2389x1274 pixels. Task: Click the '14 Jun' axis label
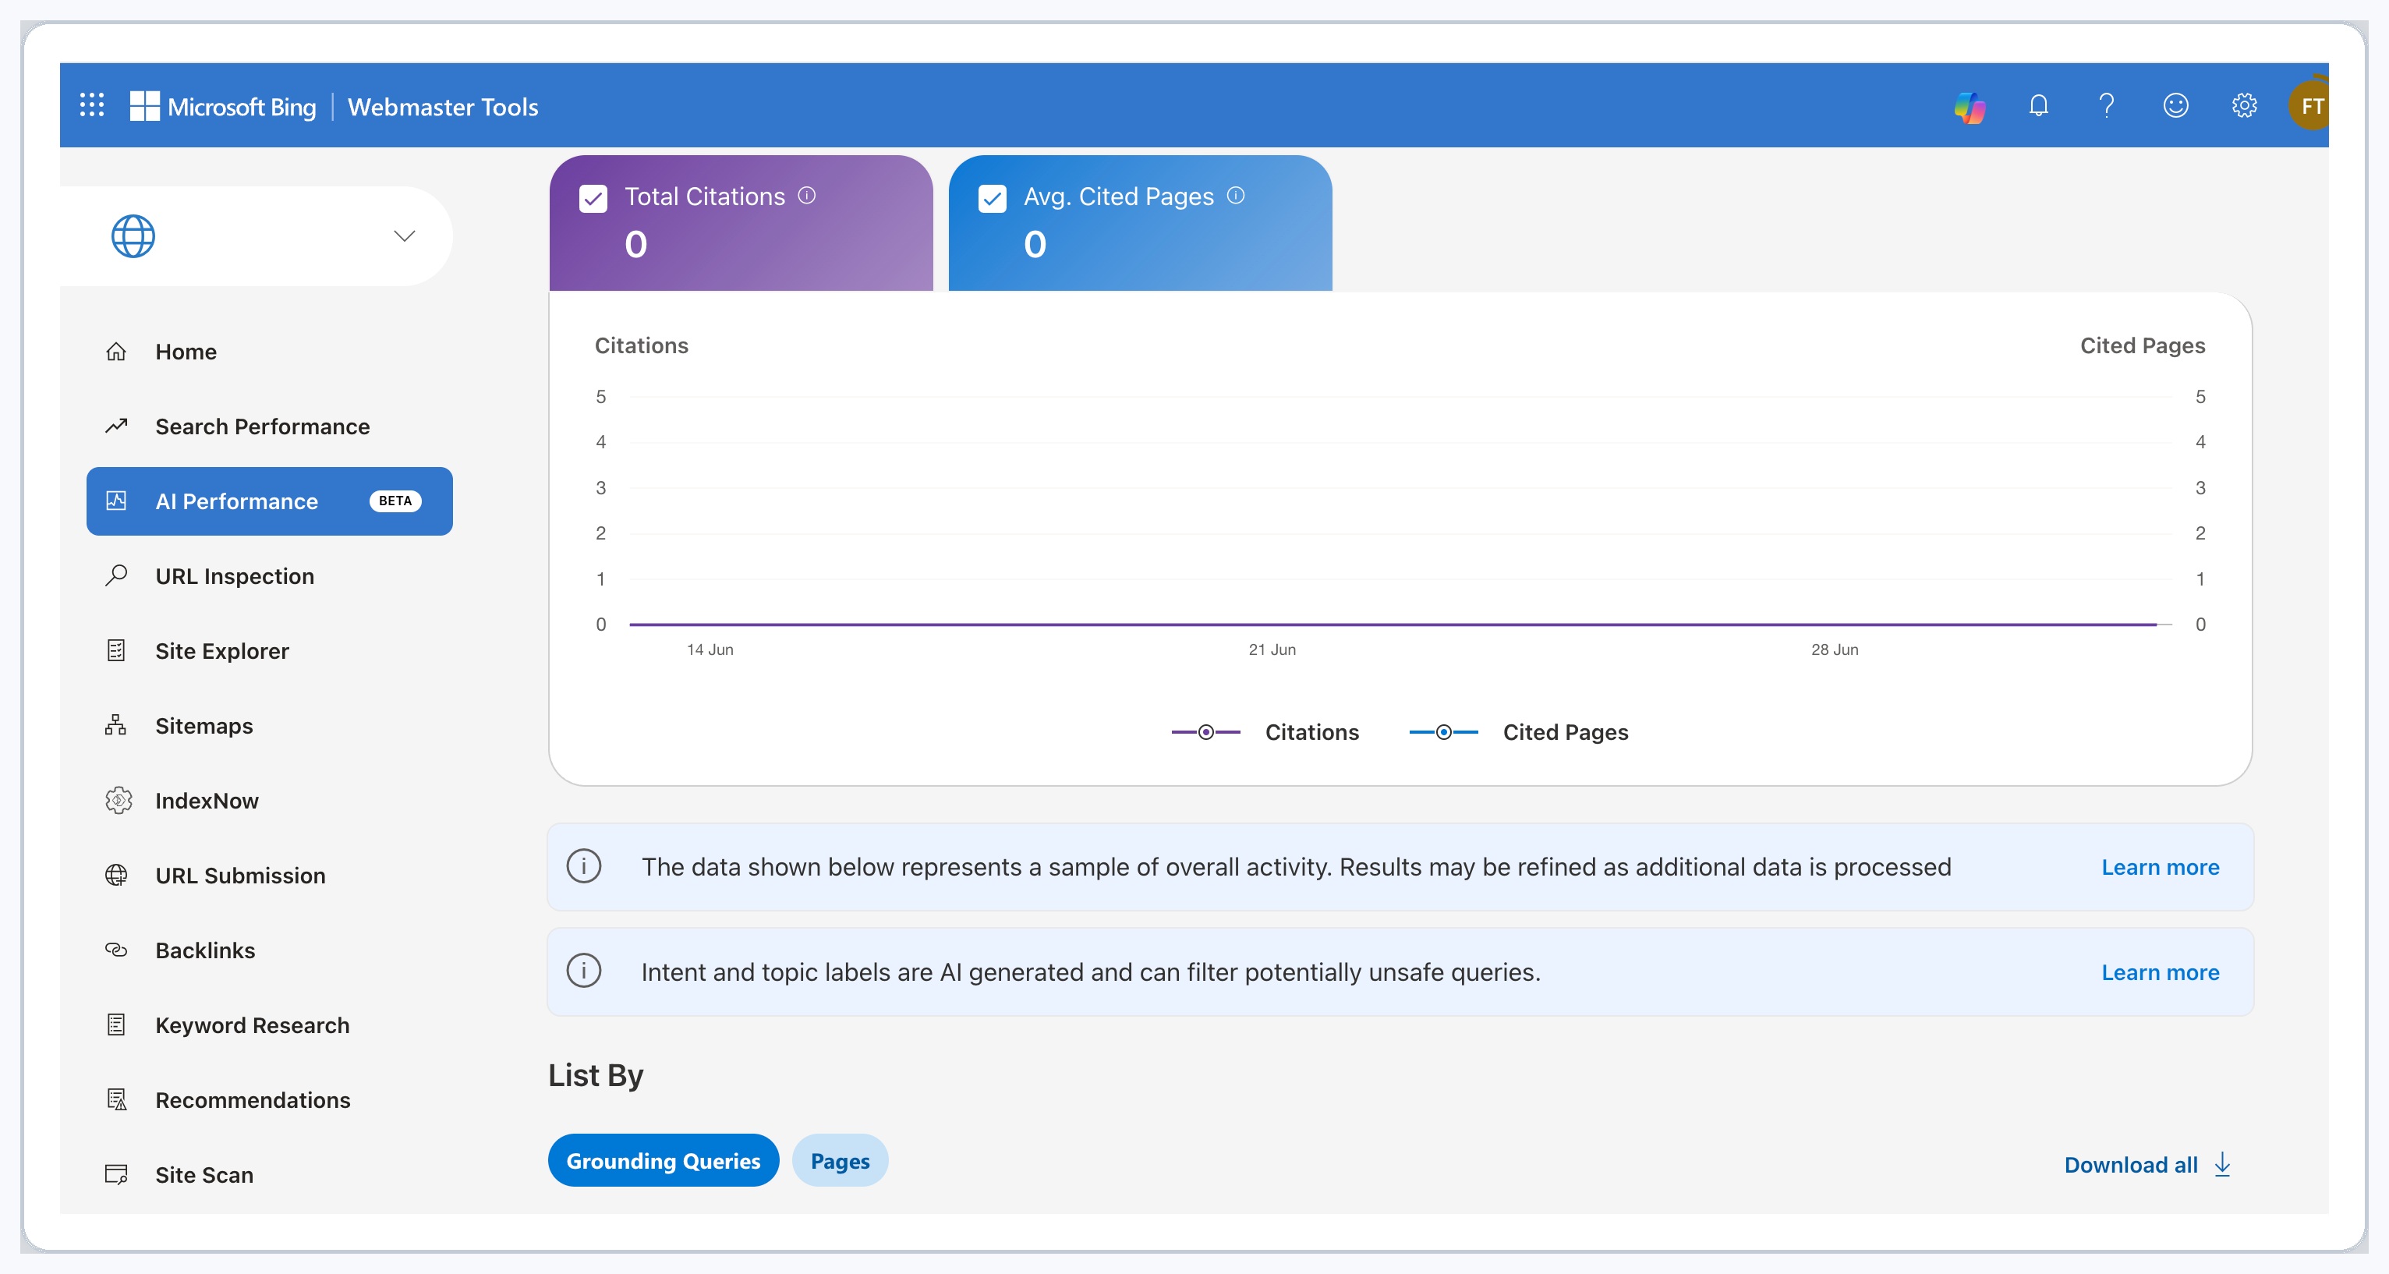click(x=710, y=649)
